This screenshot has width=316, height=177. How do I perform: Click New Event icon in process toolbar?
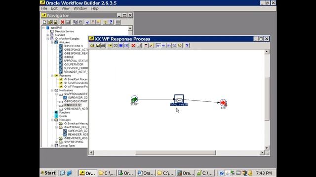[126, 46]
